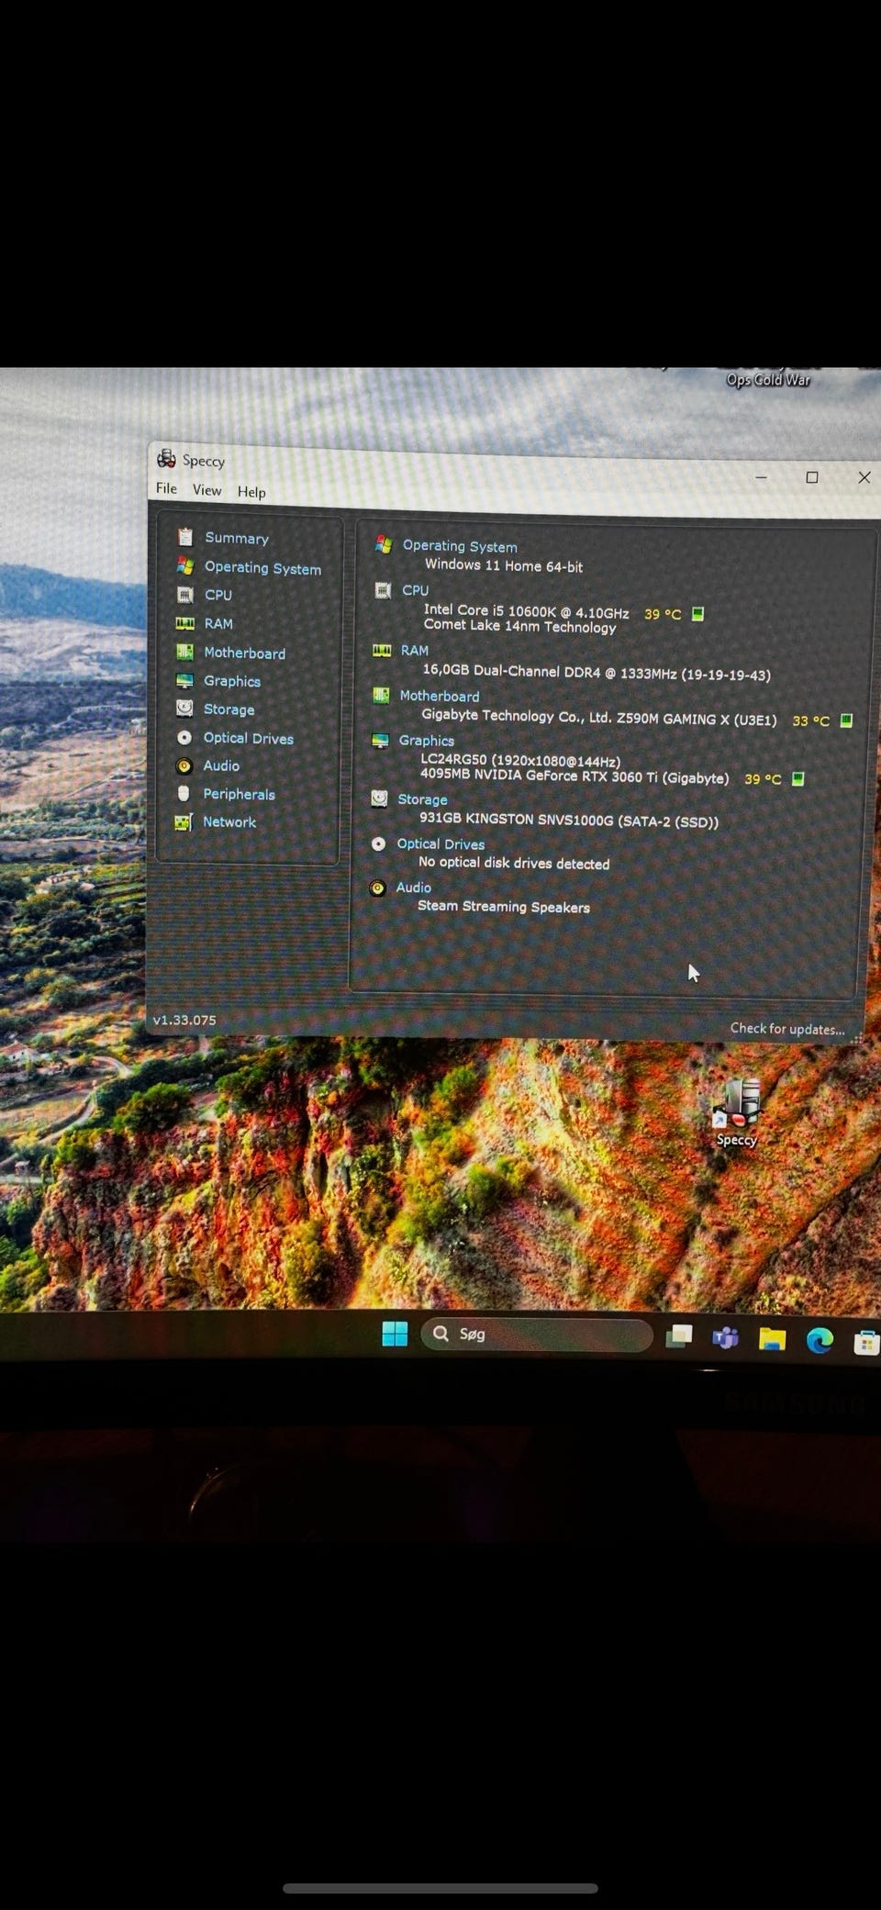This screenshot has width=881, height=1910.
Task: Click Optical Drives heading link in summary
Action: click(x=440, y=843)
